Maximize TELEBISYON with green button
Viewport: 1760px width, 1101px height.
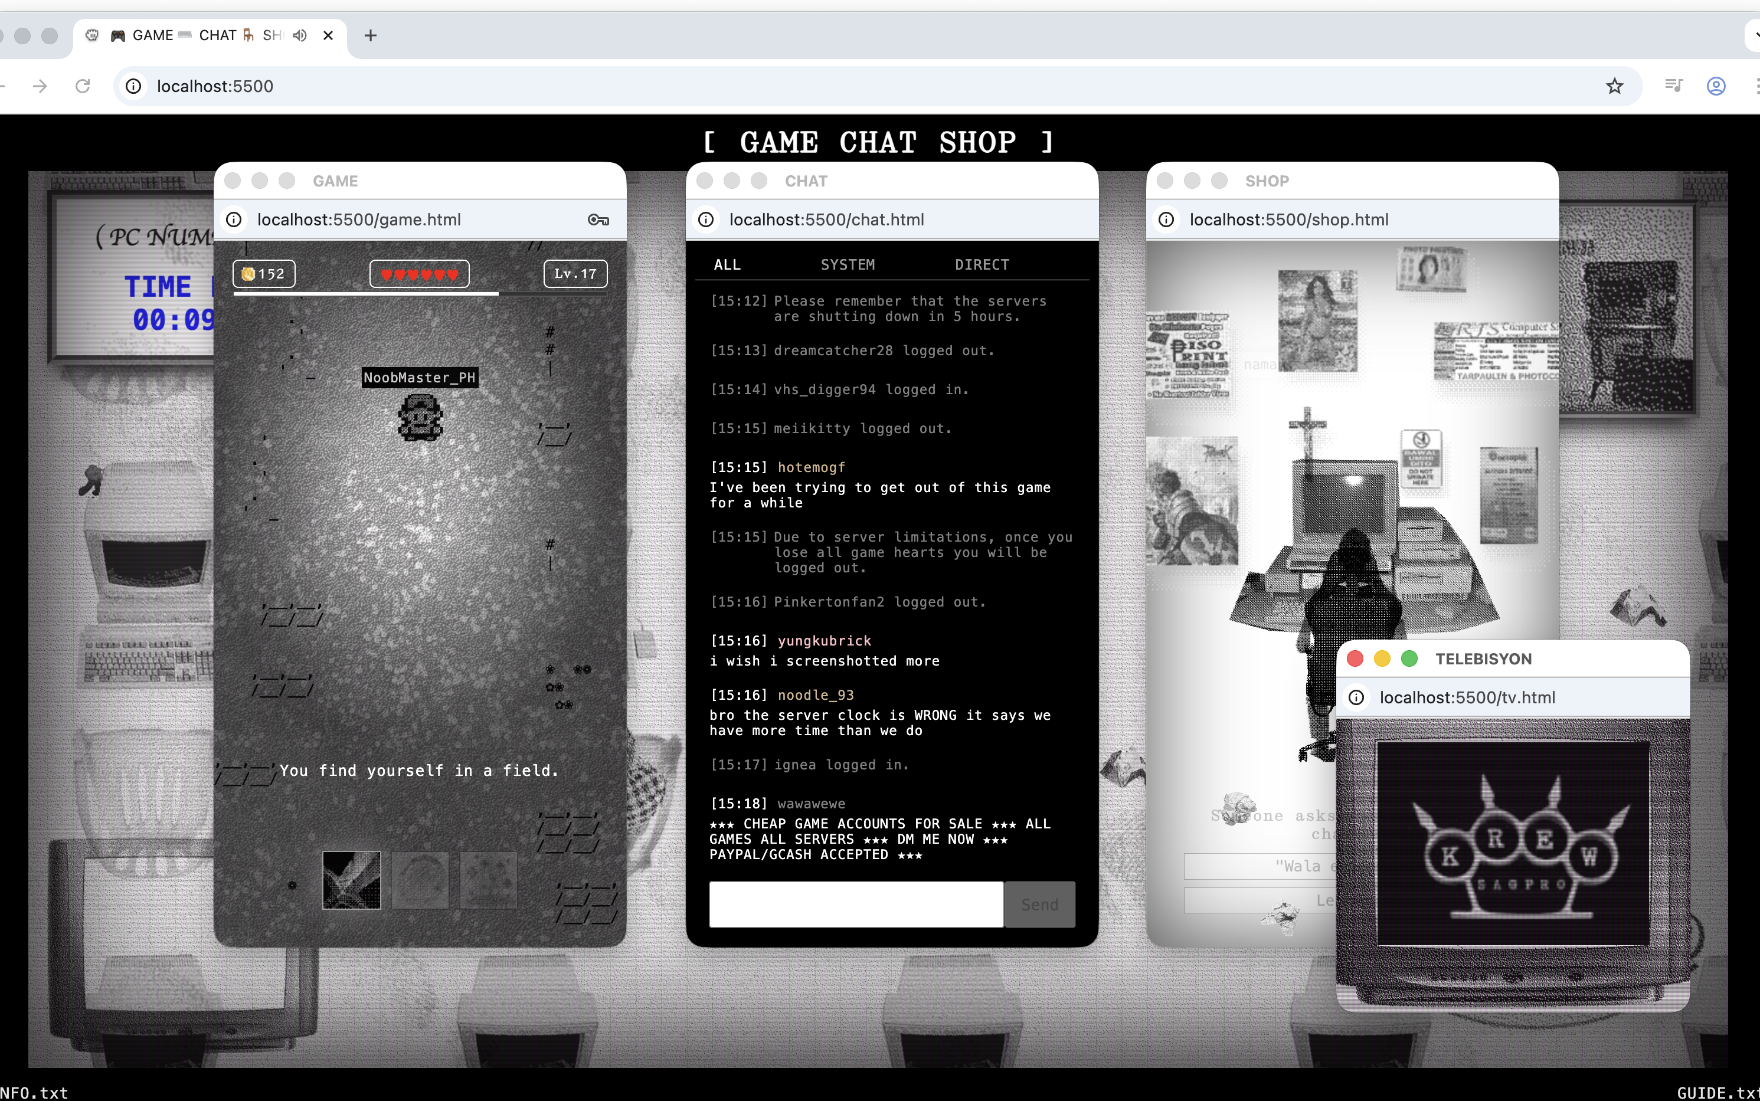point(1409,658)
